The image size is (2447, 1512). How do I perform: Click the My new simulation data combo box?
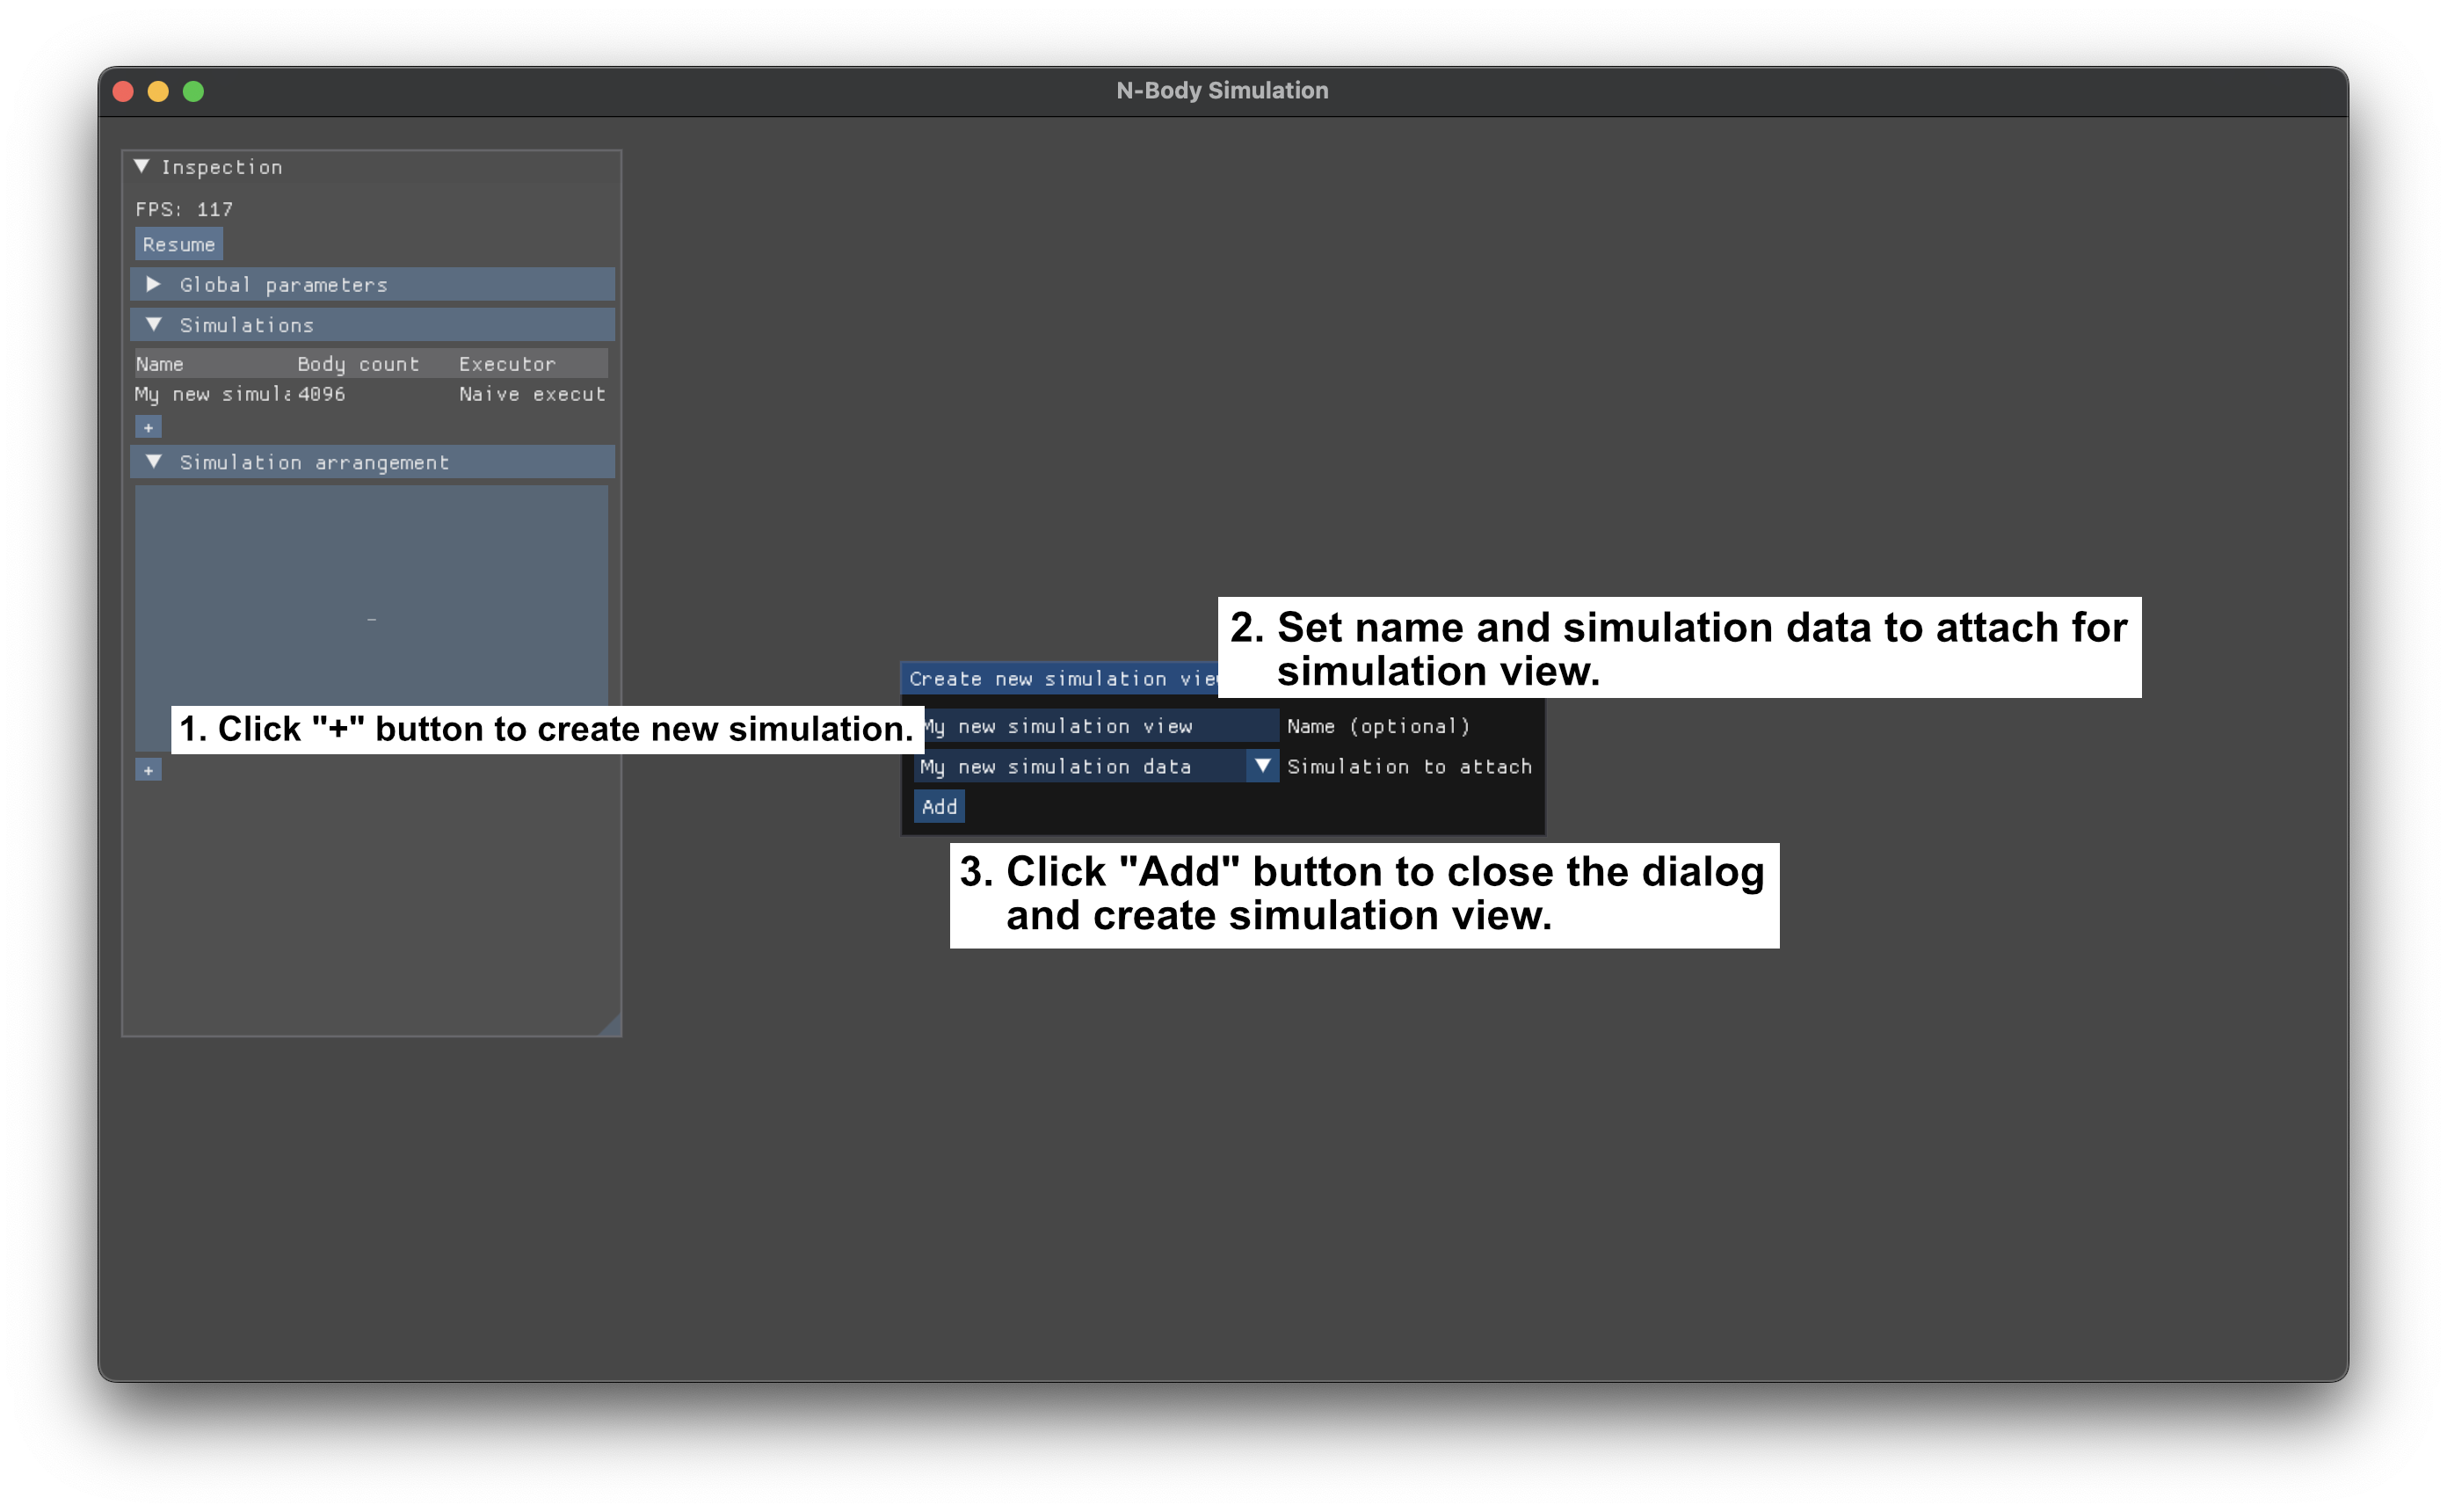[1079, 766]
